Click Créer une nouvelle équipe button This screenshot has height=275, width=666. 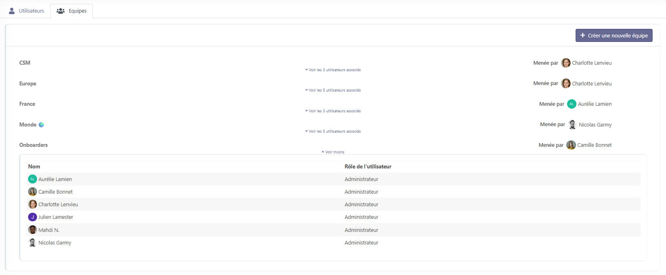(x=613, y=35)
